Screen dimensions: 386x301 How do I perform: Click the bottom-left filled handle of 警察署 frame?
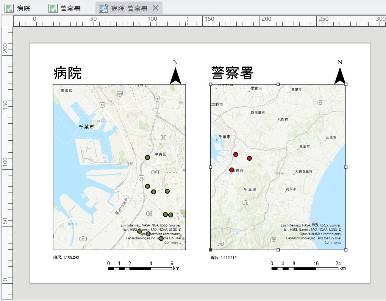211,250
